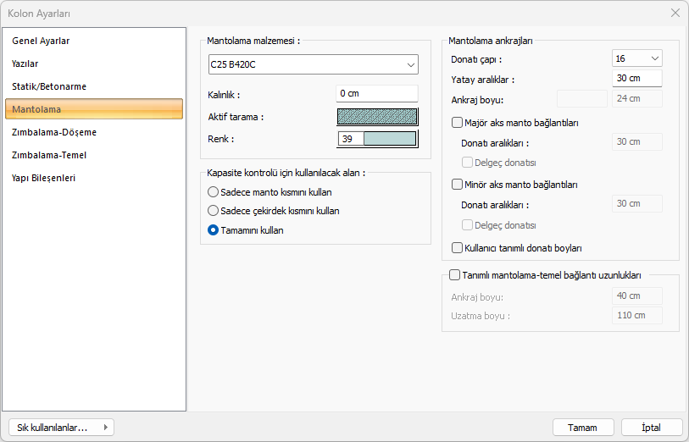
Task: Check Kullanıcı tanımlı donatı boyları
Action: (458, 248)
